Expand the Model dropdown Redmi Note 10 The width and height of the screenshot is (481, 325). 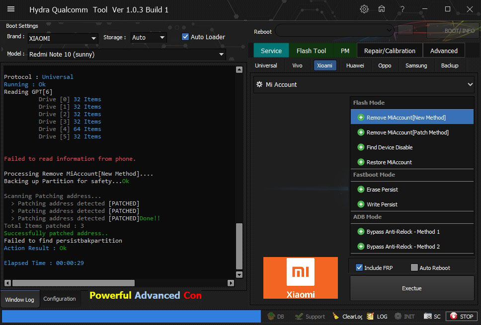tap(127, 54)
